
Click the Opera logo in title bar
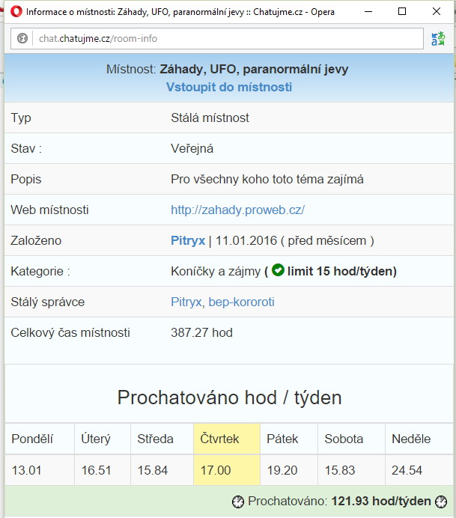[x=15, y=11]
